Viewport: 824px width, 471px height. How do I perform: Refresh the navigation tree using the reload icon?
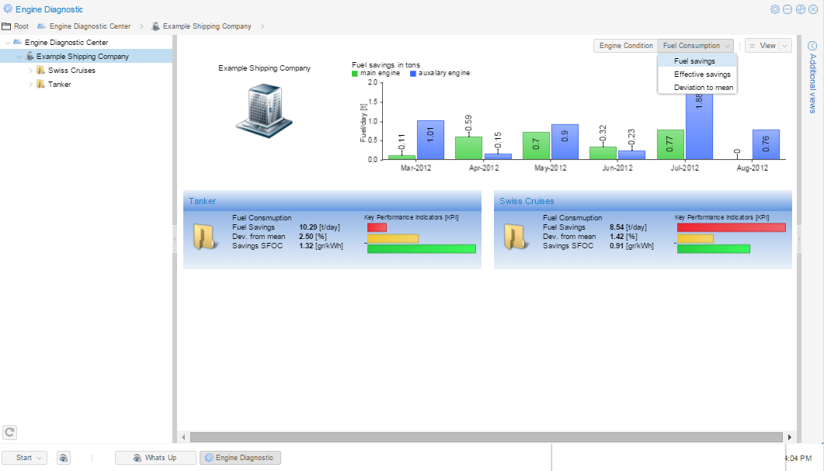9,432
